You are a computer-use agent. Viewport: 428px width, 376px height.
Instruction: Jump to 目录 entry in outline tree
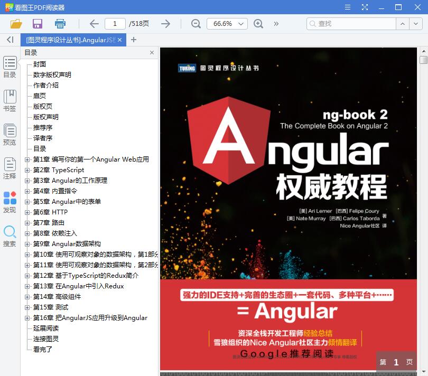point(40,149)
